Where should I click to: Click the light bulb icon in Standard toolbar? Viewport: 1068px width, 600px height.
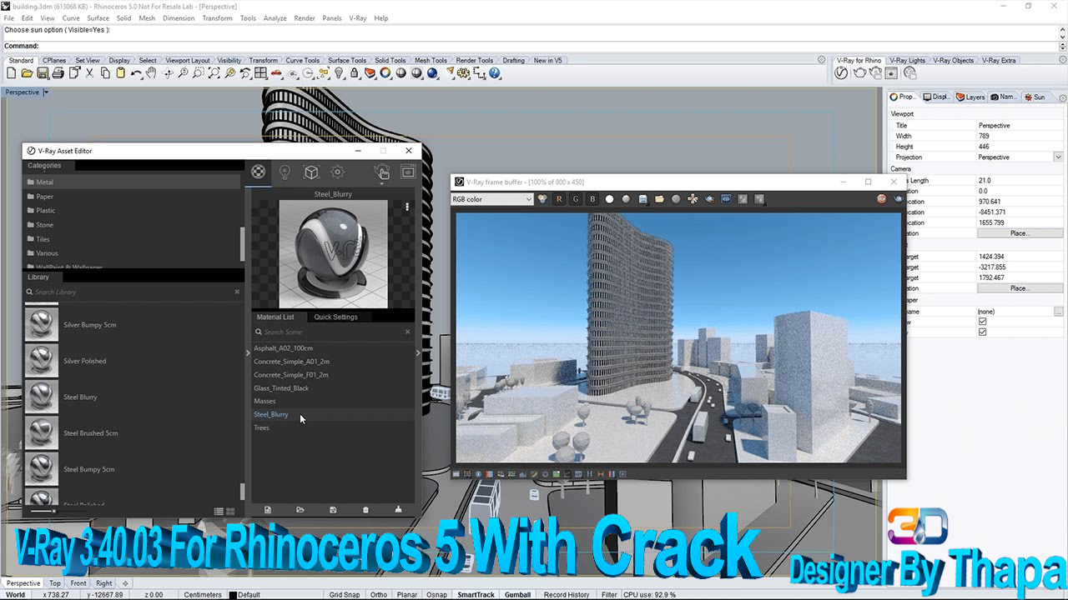point(339,73)
